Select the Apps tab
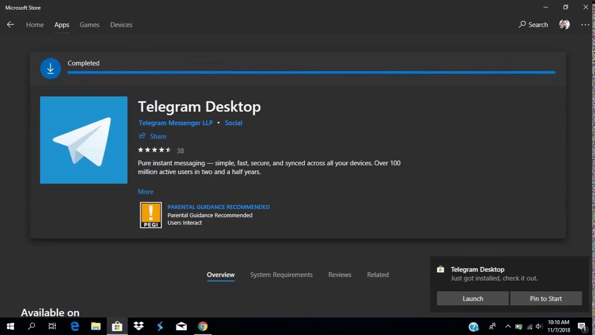The image size is (595, 335). click(62, 25)
